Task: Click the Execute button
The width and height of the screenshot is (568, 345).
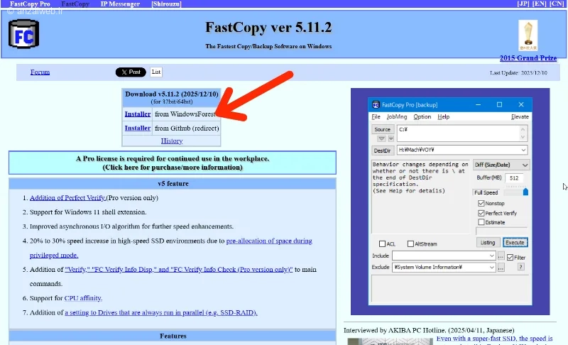Action: (x=515, y=242)
